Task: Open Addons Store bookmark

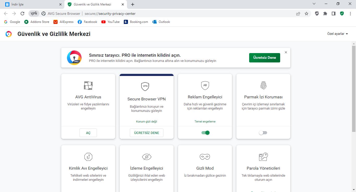Action: (x=37, y=22)
